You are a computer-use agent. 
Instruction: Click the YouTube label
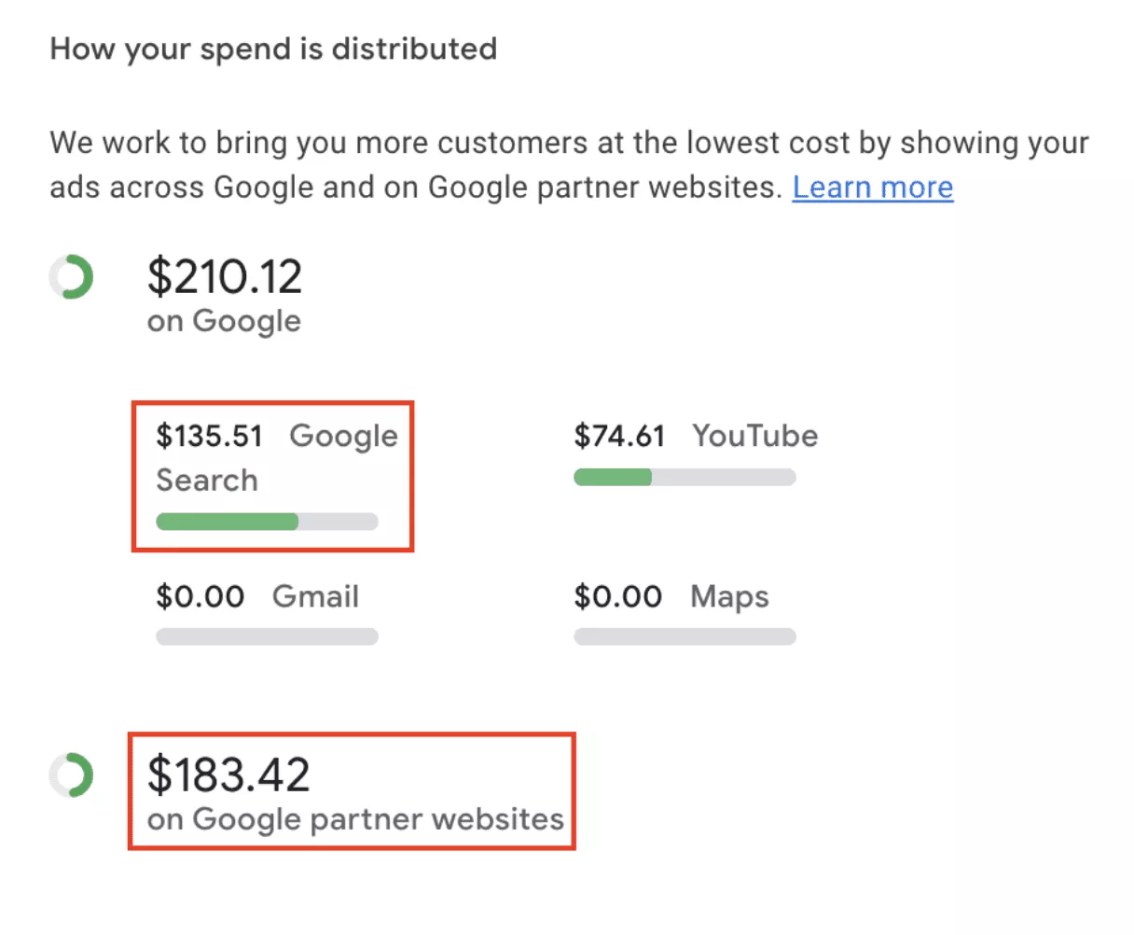(x=754, y=436)
